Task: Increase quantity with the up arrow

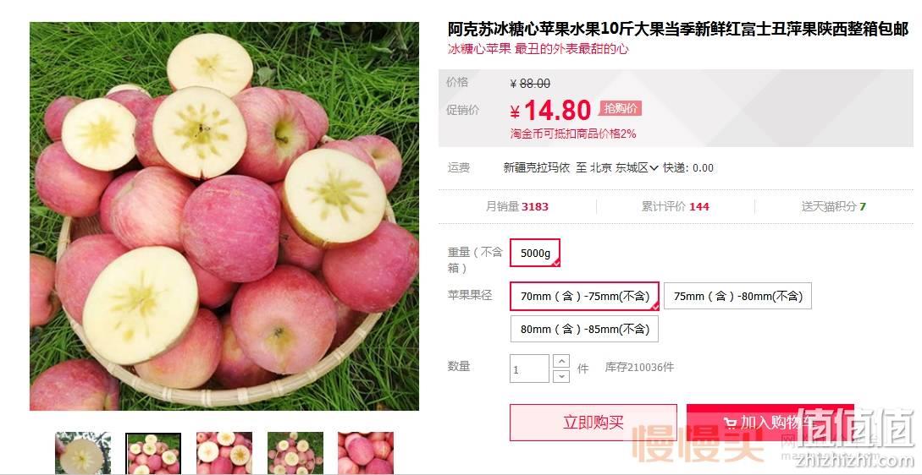Action: 561,361
